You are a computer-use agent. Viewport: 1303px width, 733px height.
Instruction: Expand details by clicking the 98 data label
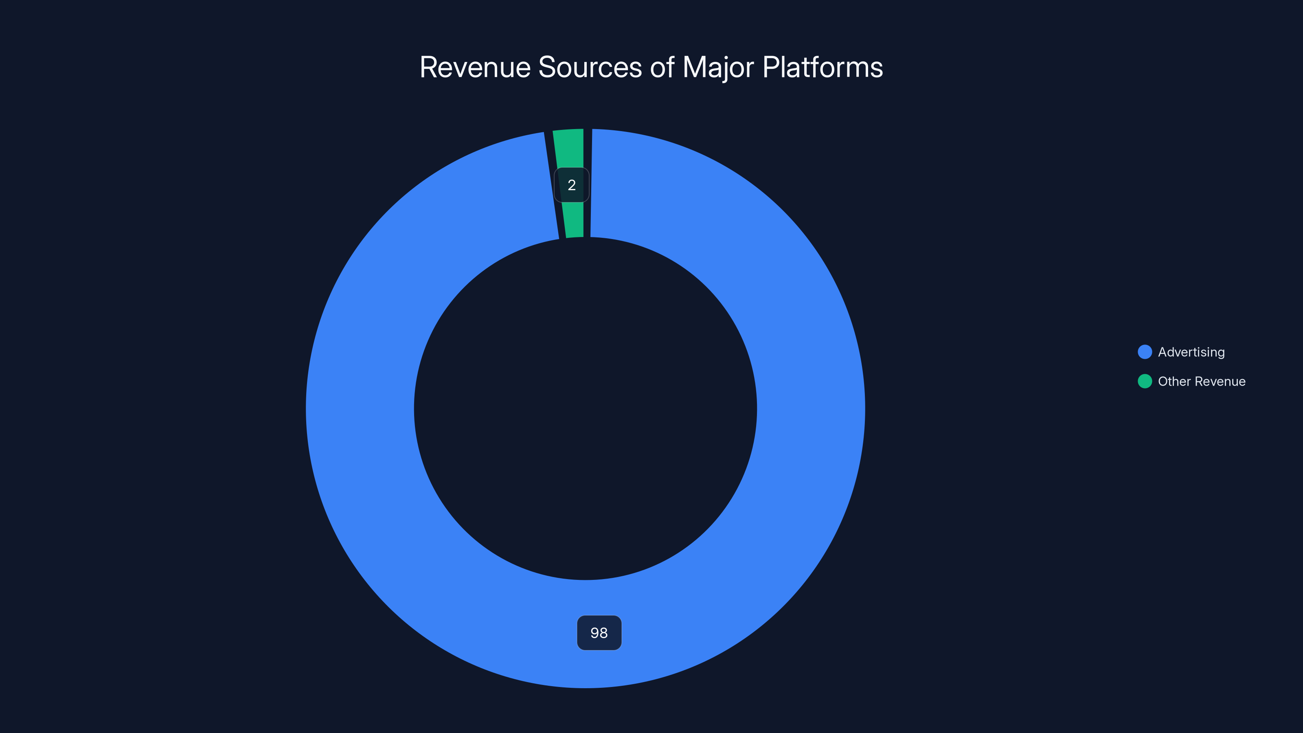[x=599, y=633]
